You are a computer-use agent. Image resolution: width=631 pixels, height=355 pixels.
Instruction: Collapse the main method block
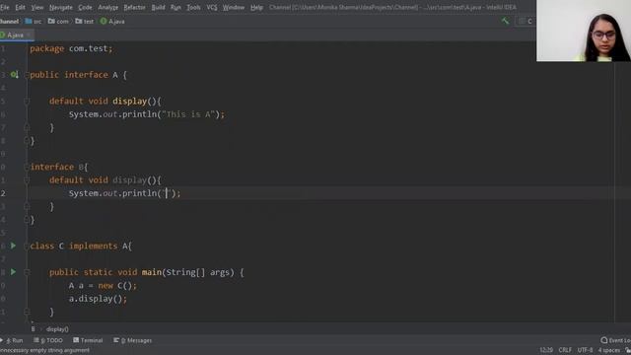27,272
